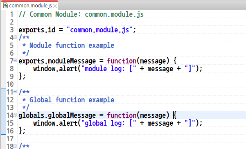The height and width of the screenshot is (149, 246).
Task: Collapse the moduleMessage function at line 7
Action: 15,61
